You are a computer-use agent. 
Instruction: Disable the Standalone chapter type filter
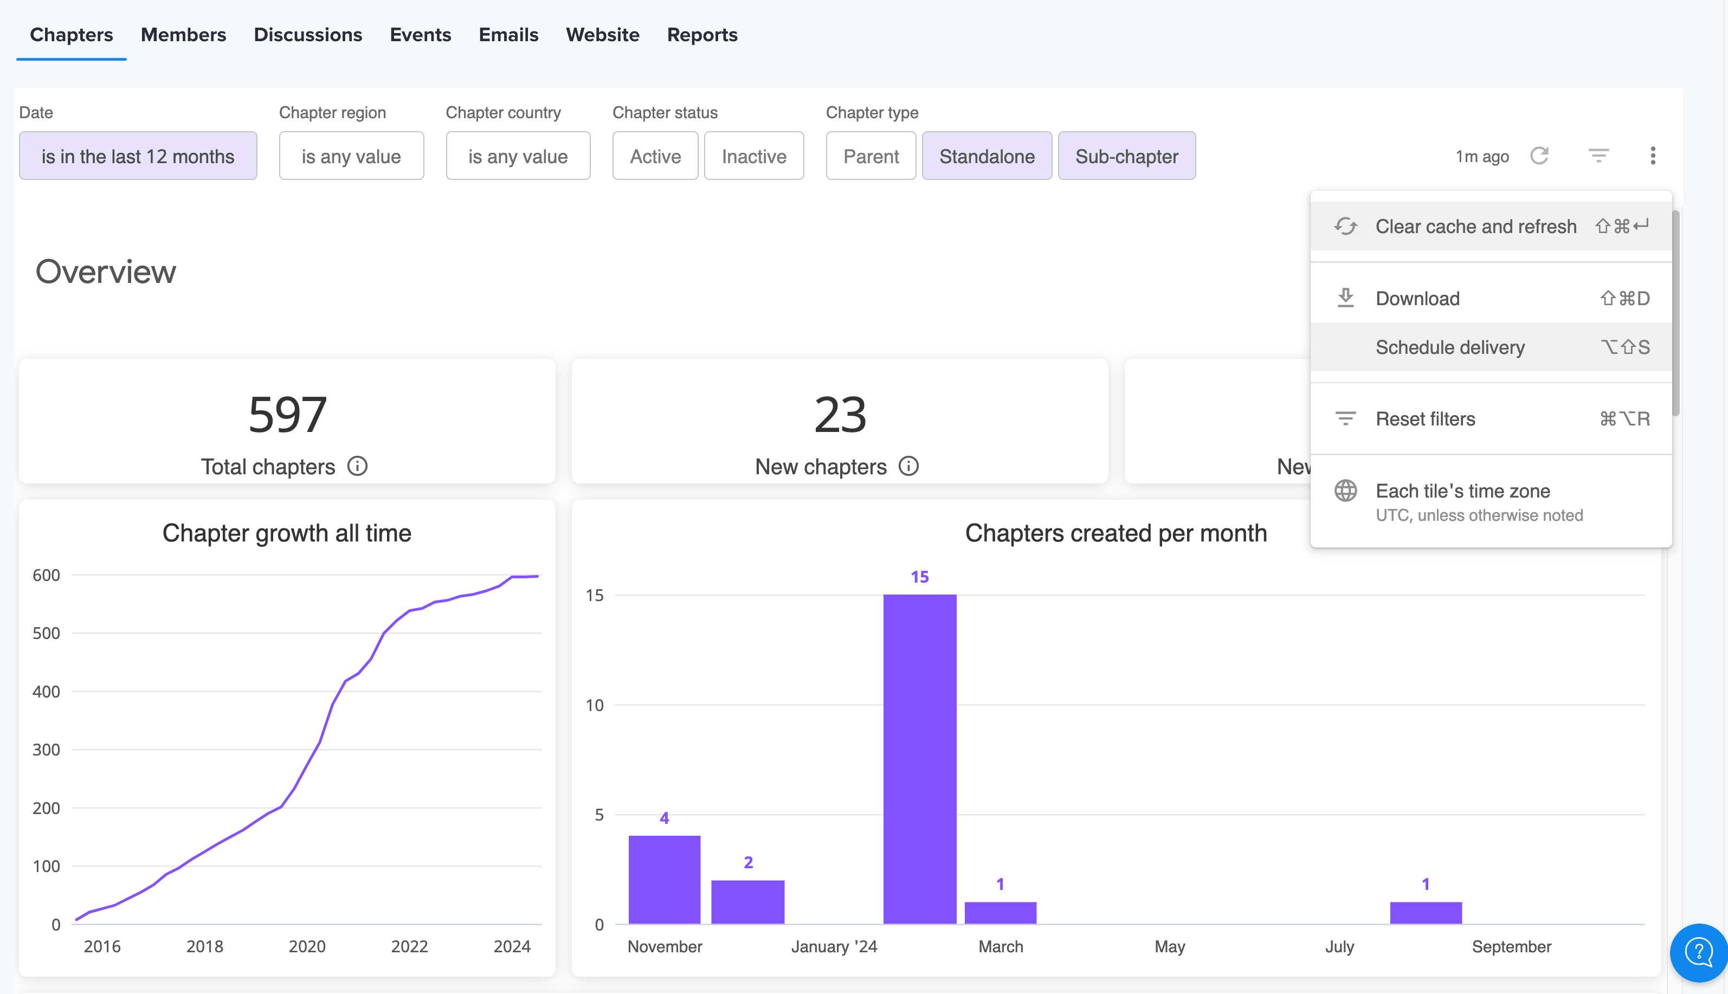click(x=986, y=156)
